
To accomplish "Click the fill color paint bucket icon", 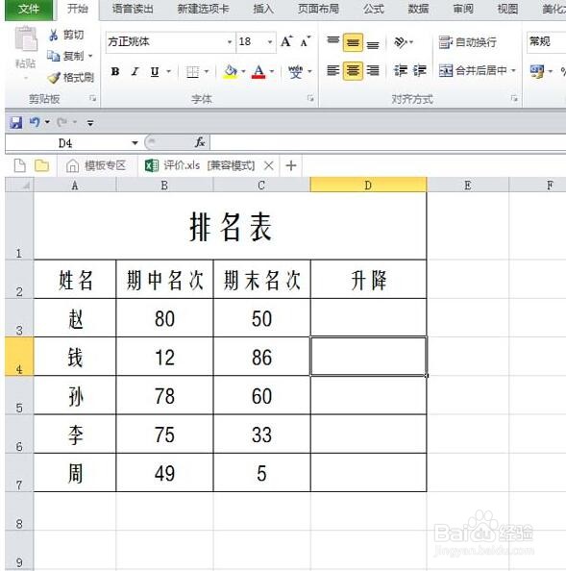I will (231, 71).
